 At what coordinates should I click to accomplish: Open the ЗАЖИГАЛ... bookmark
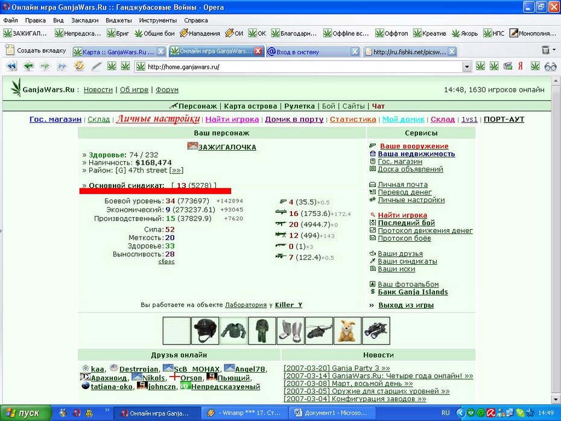pyautogui.click(x=25, y=33)
